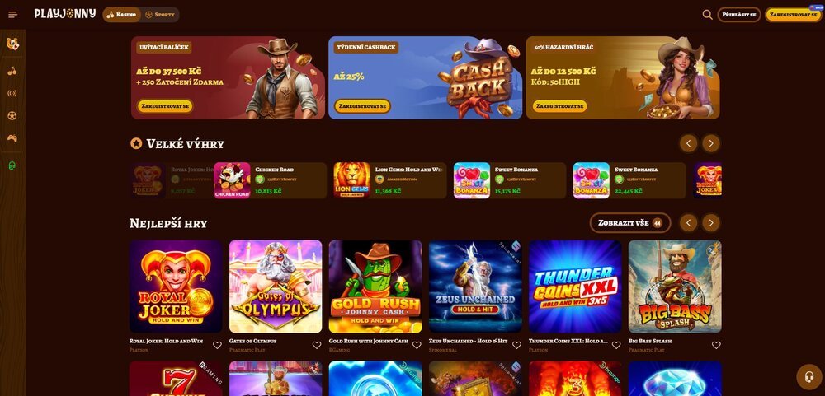
Task: Open Thunder Coins XXL game thumbnail
Action: point(575,287)
